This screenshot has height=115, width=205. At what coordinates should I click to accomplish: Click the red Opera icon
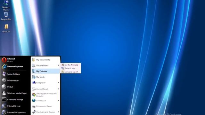4,60
